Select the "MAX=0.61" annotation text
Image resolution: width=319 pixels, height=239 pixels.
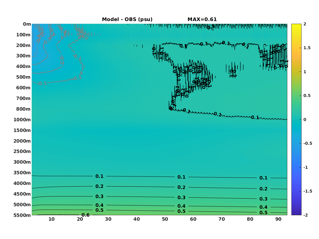[x=202, y=19]
